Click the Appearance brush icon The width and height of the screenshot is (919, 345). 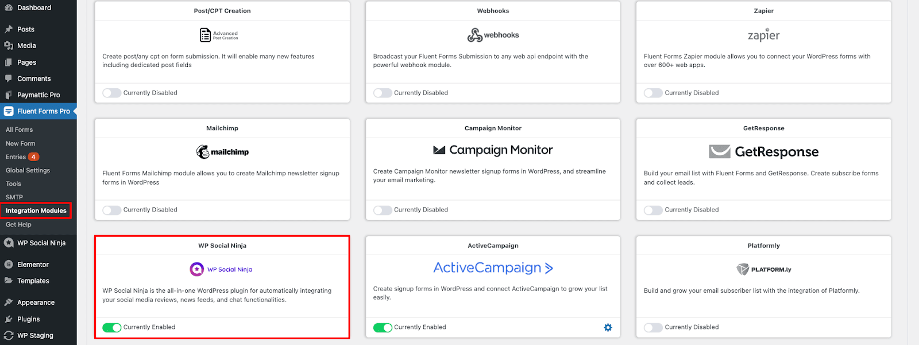coord(9,303)
